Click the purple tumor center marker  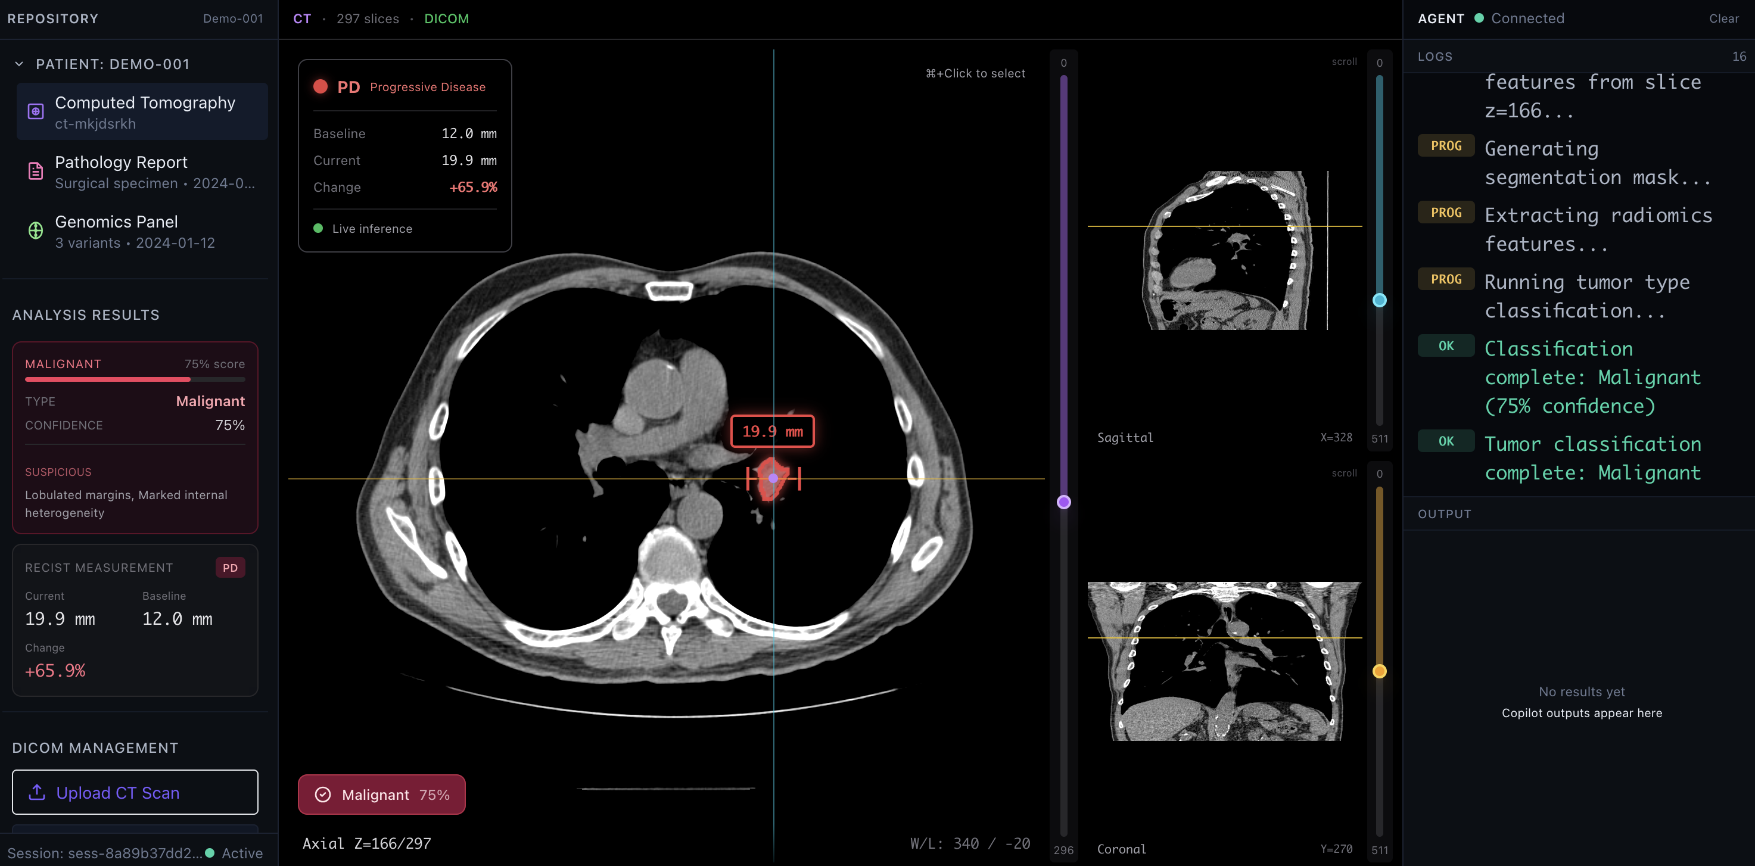pyautogui.click(x=773, y=478)
